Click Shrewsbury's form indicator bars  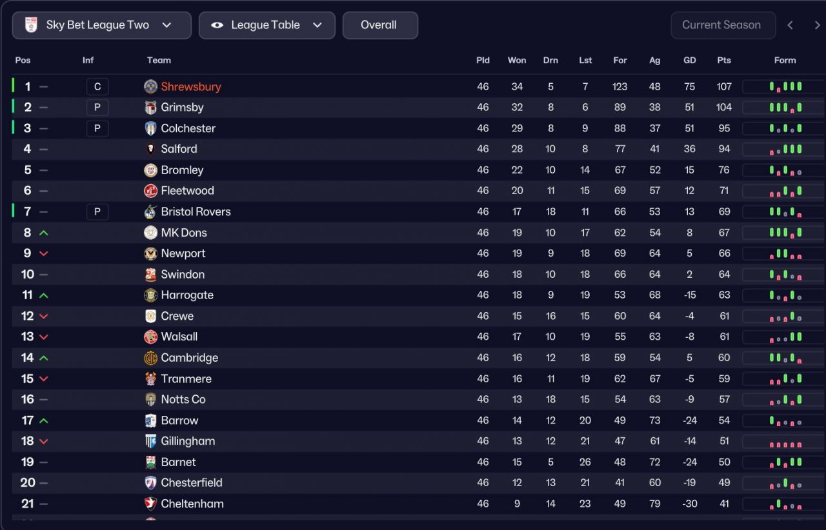tap(785, 86)
